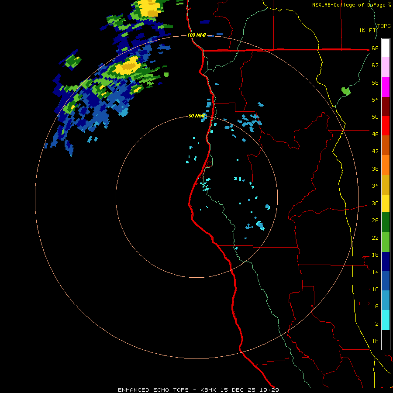
Task: Click the light green legend swatch
Action: pyautogui.click(x=386, y=242)
